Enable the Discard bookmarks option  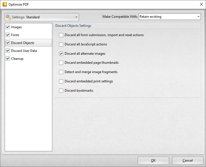tap(61, 91)
